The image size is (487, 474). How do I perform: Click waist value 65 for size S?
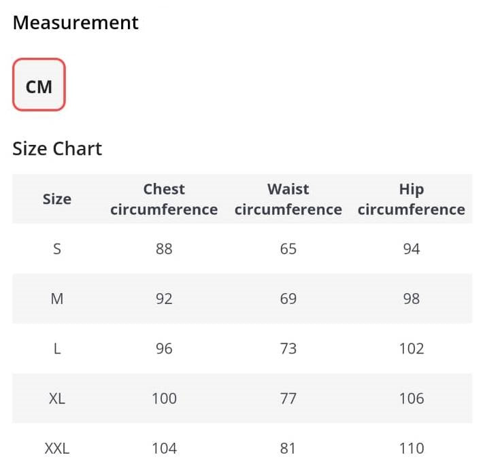tap(288, 249)
